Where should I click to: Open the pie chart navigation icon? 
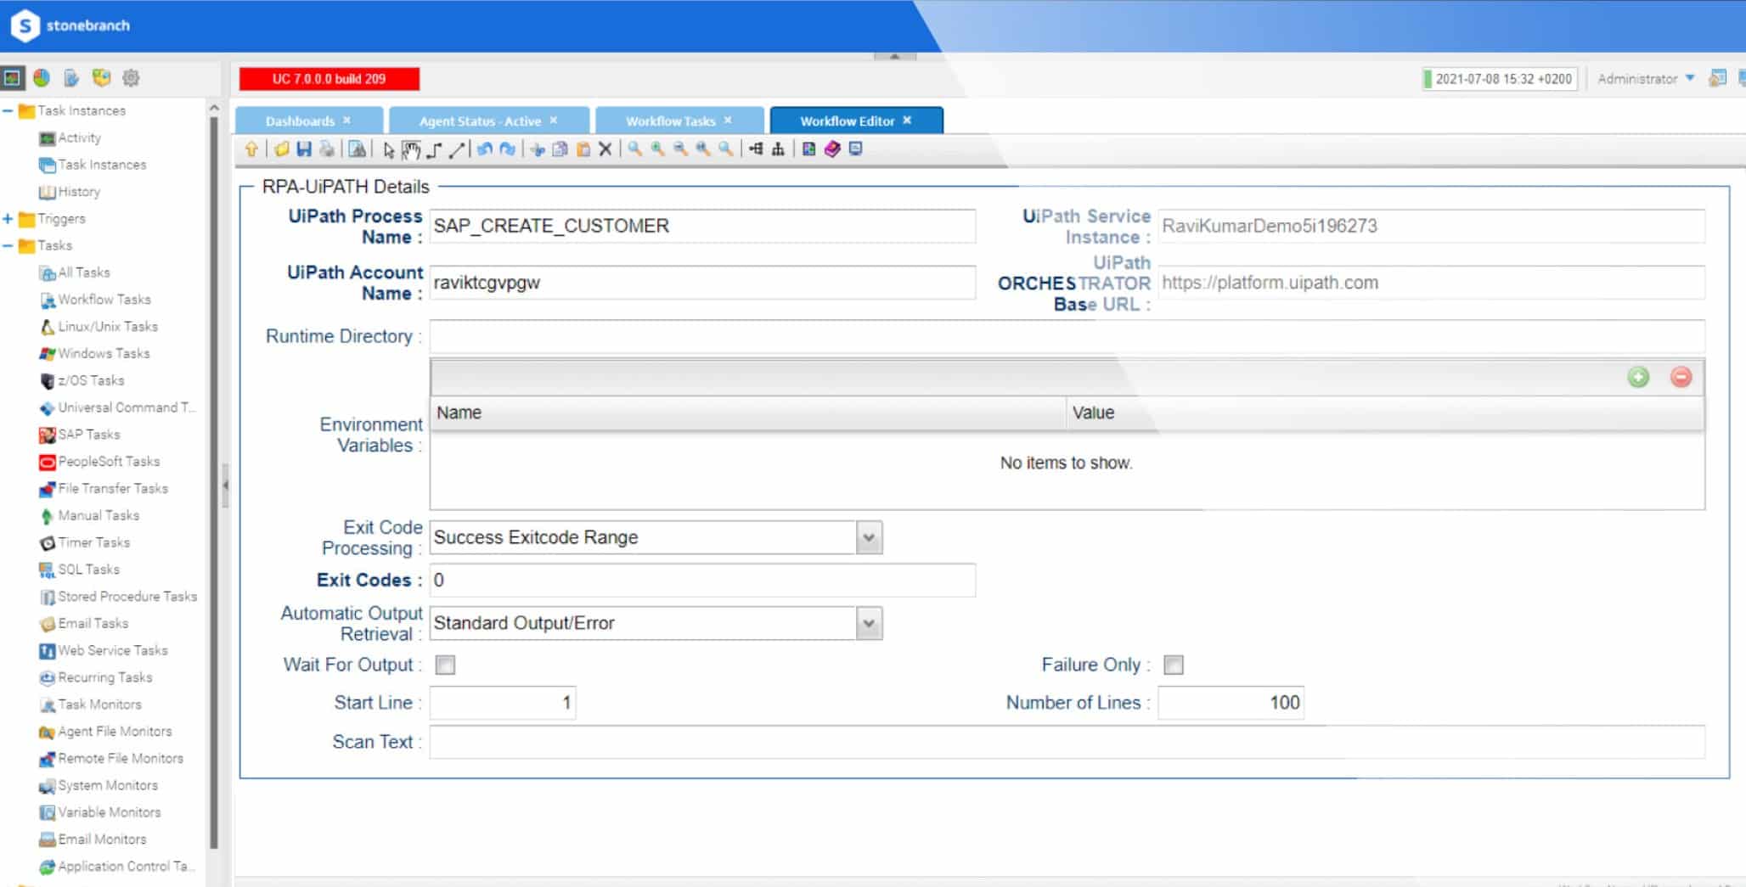point(41,78)
